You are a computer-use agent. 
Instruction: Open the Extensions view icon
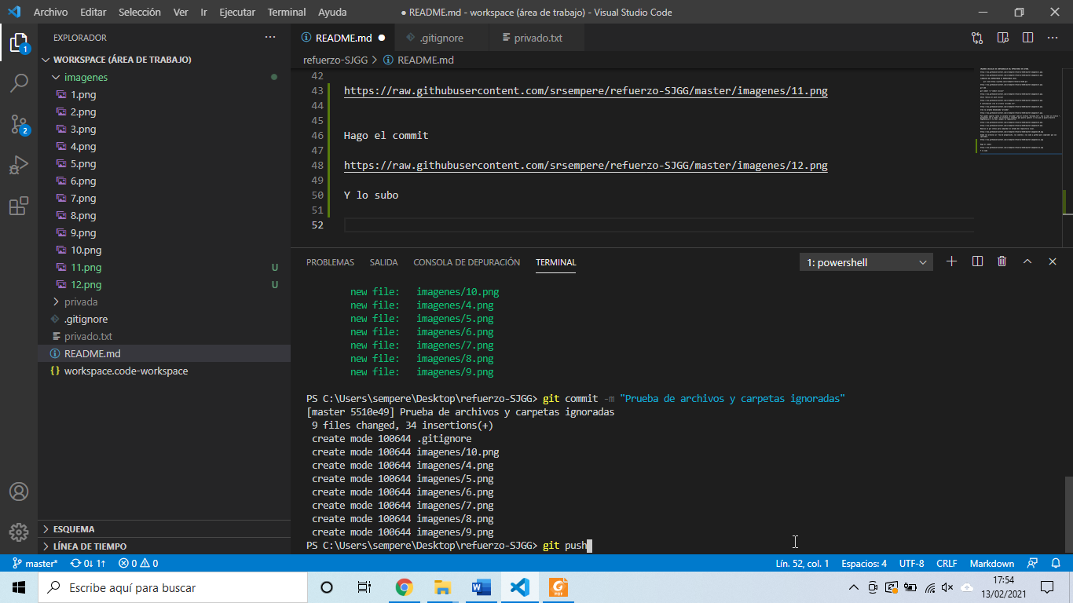point(19,206)
